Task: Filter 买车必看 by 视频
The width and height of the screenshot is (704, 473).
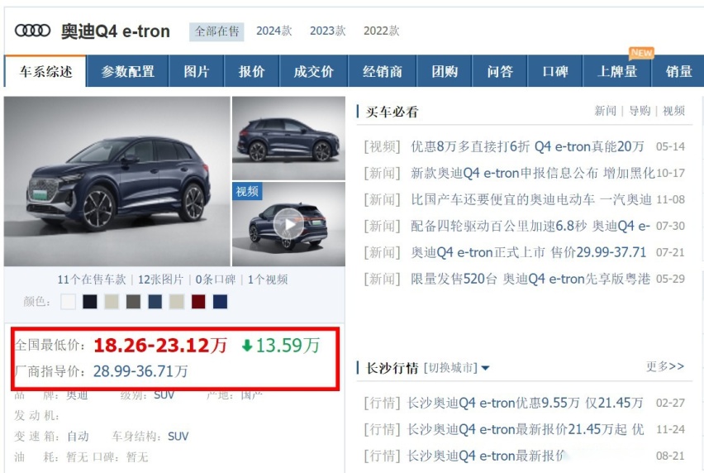Action: click(673, 111)
